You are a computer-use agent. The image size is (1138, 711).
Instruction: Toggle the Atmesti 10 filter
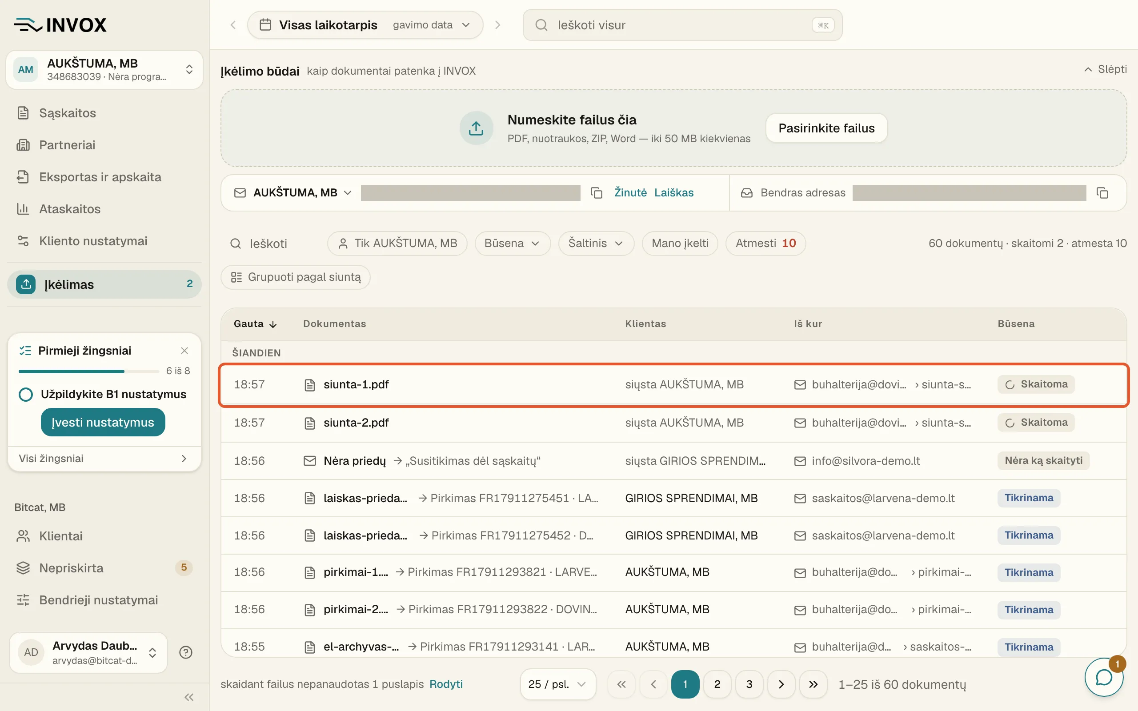click(x=765, y=243)
